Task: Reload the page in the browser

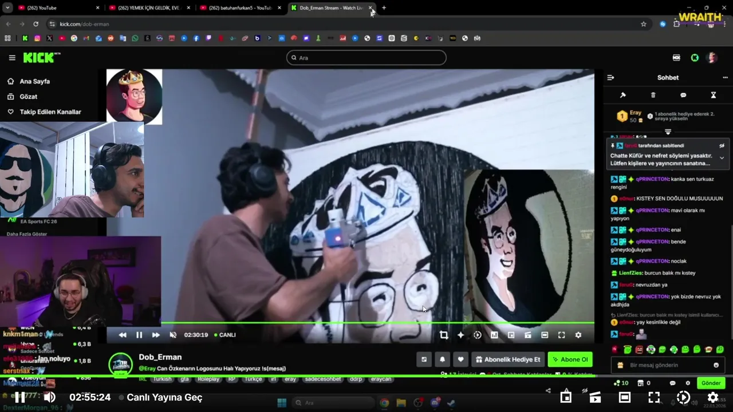Action: click(x=36, y=24)
